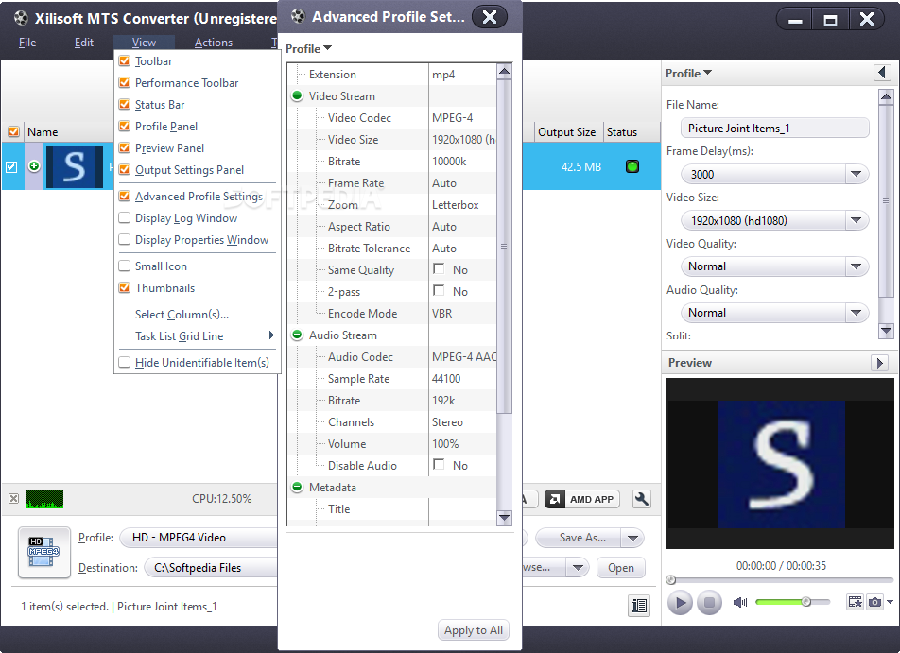Open Save As dropdown arrow
This screenshot has height=653, width=900.
[632, 539]
